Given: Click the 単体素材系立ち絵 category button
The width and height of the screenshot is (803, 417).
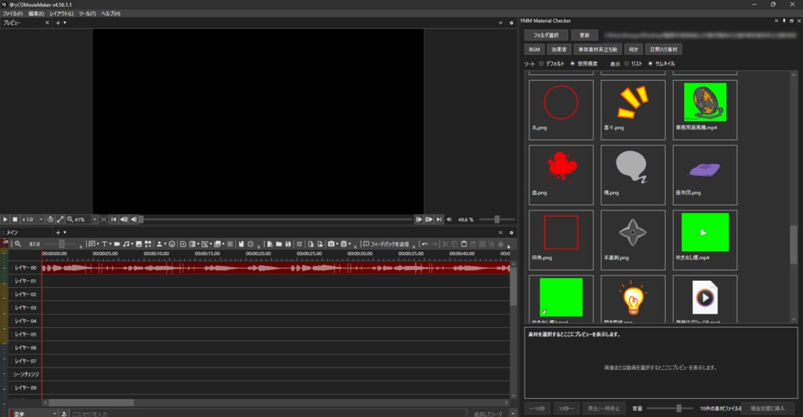Looking at the screenshot, I should click(x=598, y=49).
